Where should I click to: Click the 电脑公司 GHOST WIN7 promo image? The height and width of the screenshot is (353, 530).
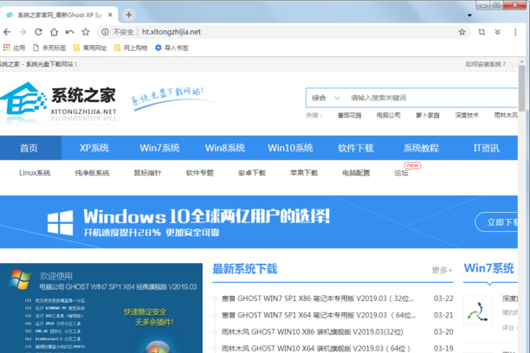click(x=101, y=308)
